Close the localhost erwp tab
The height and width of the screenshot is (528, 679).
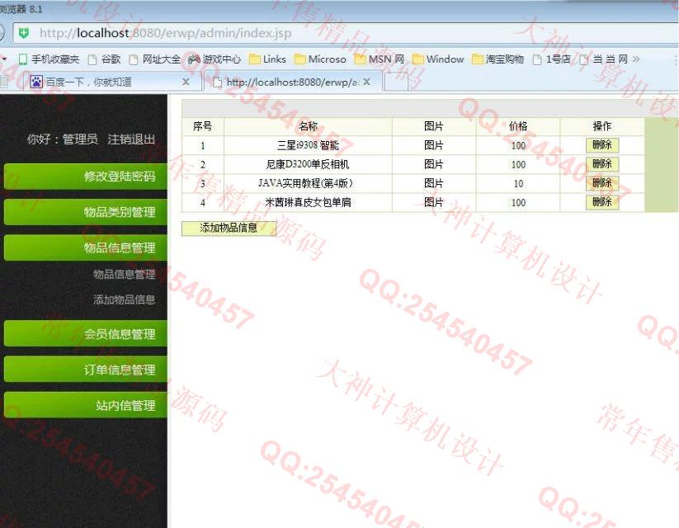367,82
